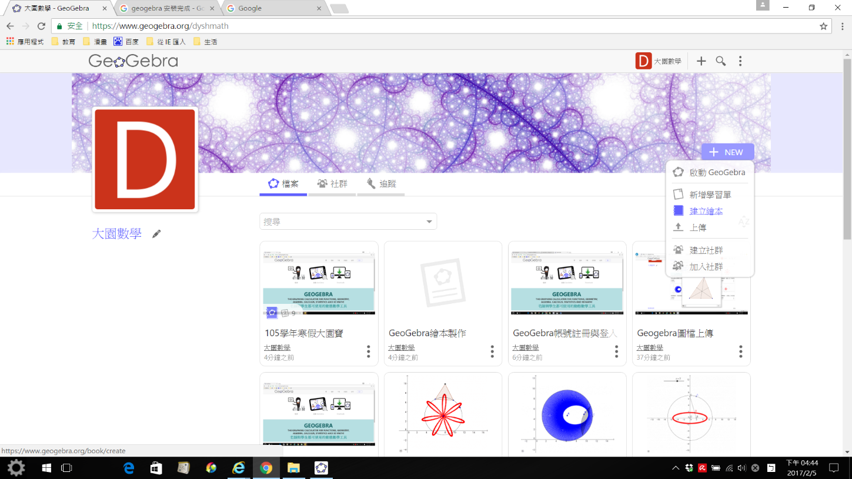Open the 大園數學 account name in the header
Viewport: 852px width, 479px height.
point(668,61)
